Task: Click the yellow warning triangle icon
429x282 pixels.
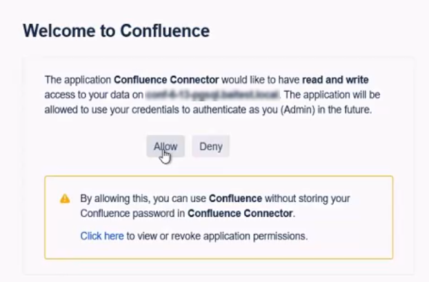Action: click(65, 199)
